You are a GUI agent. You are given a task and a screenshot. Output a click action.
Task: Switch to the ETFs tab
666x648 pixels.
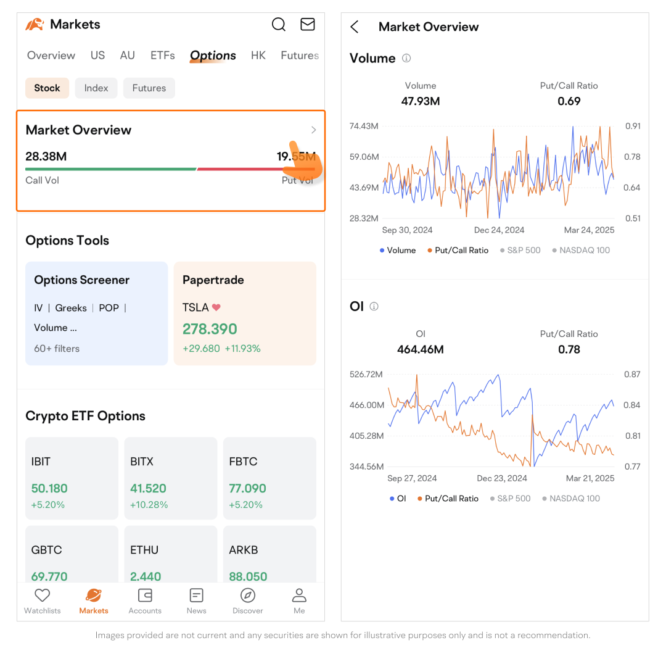coord(163,55)
